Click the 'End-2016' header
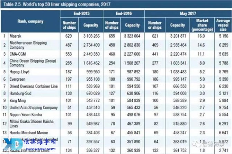 point(124,13)
